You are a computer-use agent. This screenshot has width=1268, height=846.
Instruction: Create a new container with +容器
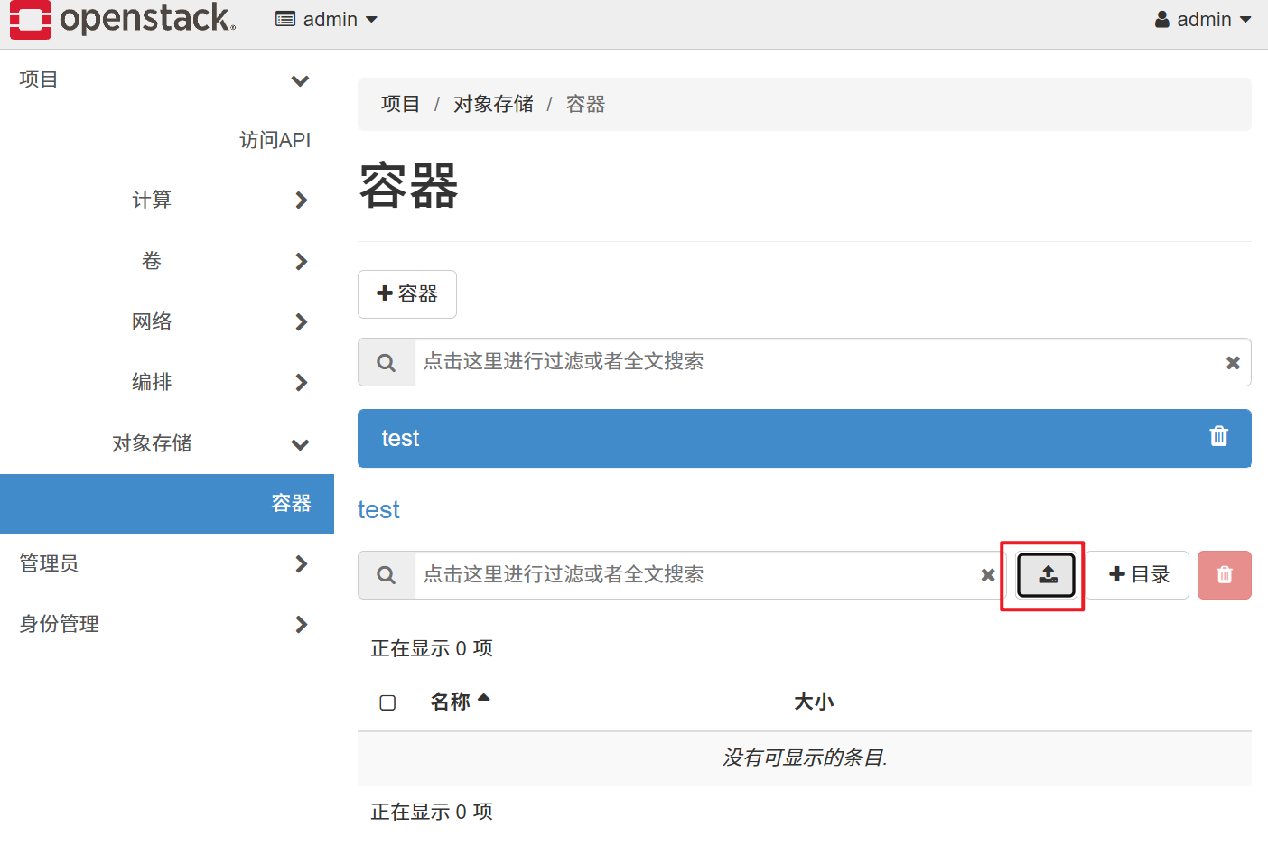(407, 294)
